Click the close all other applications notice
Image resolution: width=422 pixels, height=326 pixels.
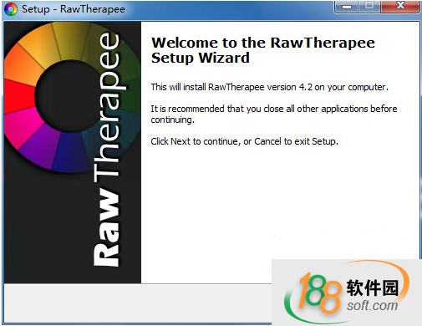click(x=274, y=114)
